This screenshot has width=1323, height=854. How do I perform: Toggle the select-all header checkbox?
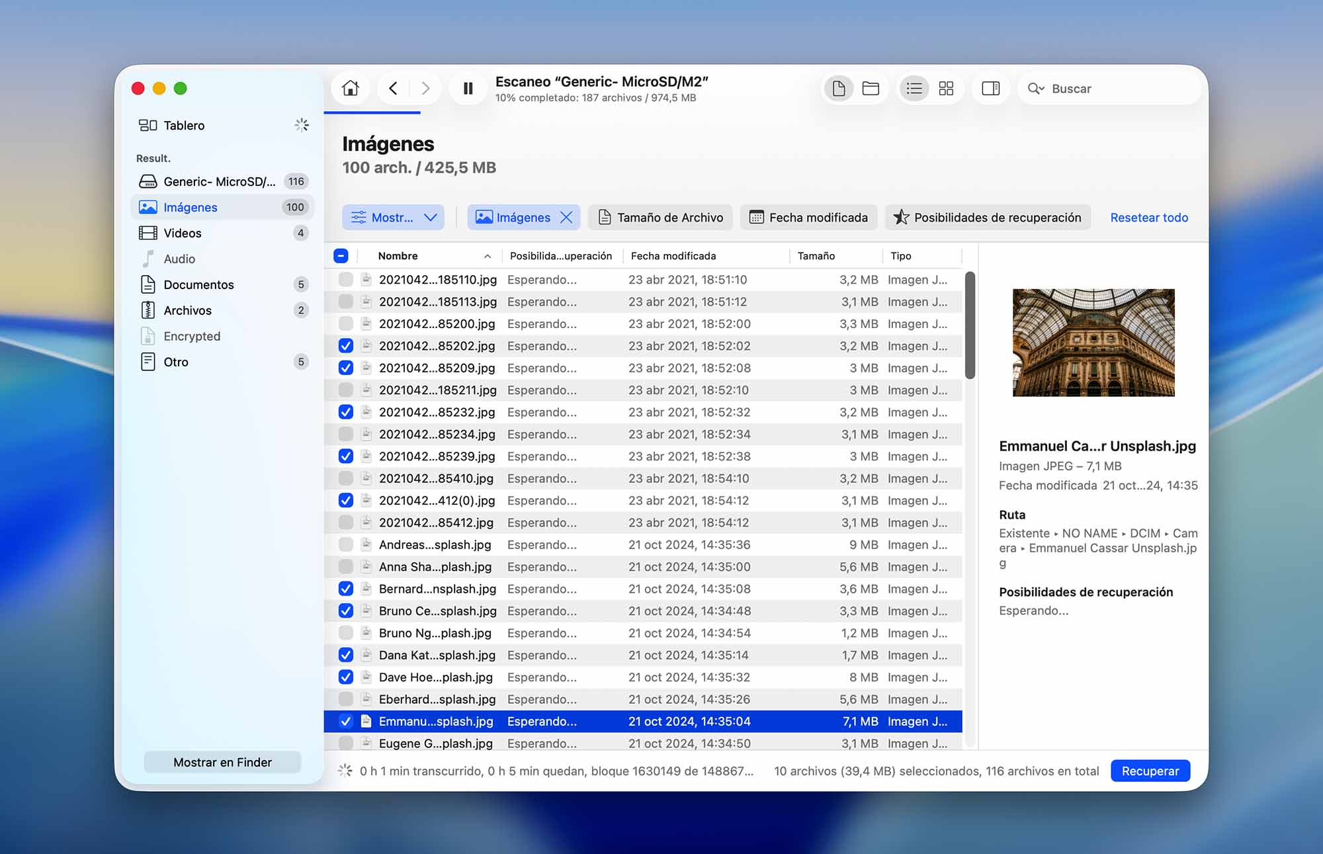pos(341,256)
